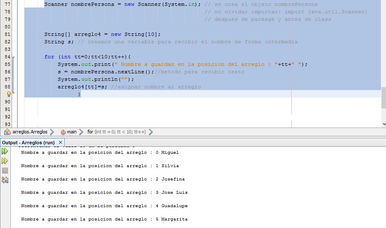Click the green Re-run button
Screen dimensions: 386x228
click(5, 151)
